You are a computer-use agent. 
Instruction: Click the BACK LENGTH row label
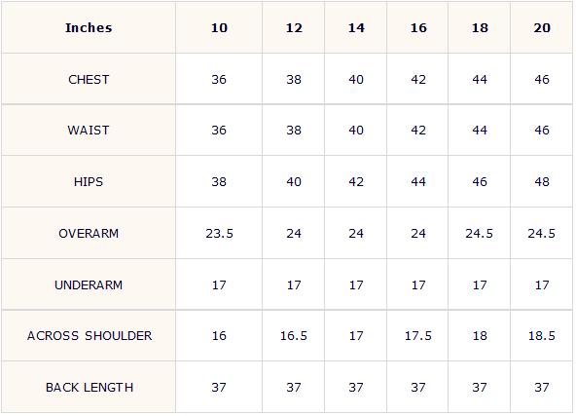pos(89,387)
